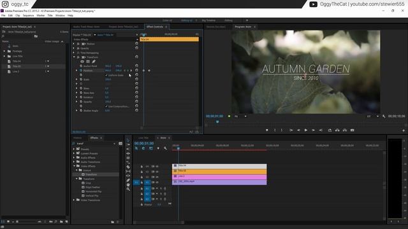The height and width of the screenshot is (229, 408).
Task: Click the pen mask icon under Transform
Action: pyautogui.click(x=94, y=62)
